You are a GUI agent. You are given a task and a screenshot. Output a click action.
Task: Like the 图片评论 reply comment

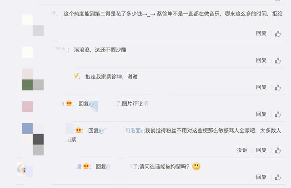[x=278, y=115]
